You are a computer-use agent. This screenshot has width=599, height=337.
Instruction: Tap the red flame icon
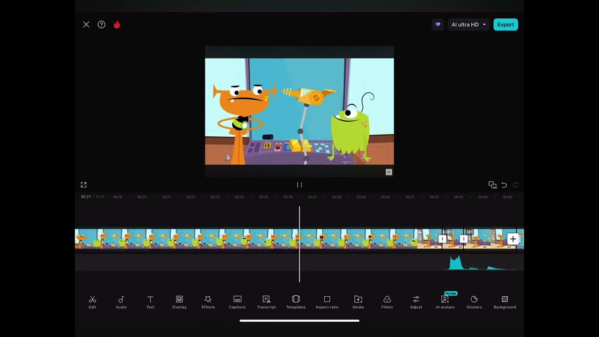coord(117,24)
